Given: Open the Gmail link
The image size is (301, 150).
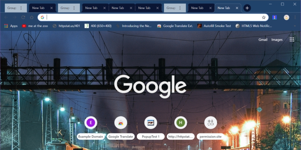Looking at the screenshot, I should [263, 40].
